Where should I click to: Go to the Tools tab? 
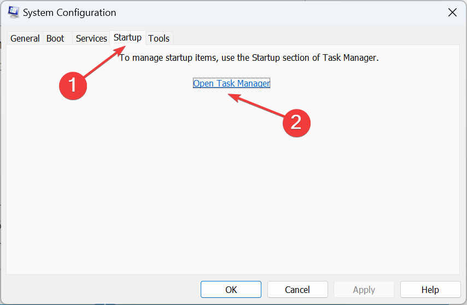point(159,38)
